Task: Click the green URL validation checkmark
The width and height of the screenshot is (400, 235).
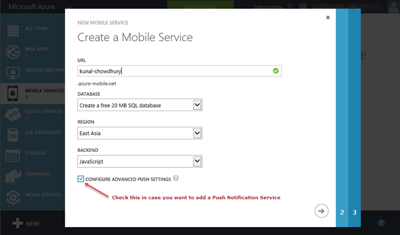Action: click(276, 70)
